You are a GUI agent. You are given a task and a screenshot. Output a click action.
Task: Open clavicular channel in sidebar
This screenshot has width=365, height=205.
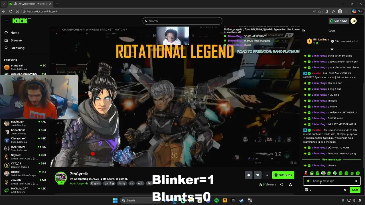25,123
